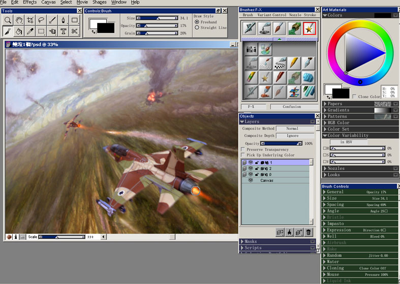400x284 pixels.
Task: Select the Lasso tool
Action: (41, 20)
